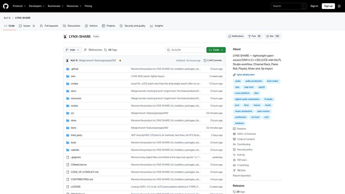
Task: Click the third_party folder icon
Action: [68, 135]
